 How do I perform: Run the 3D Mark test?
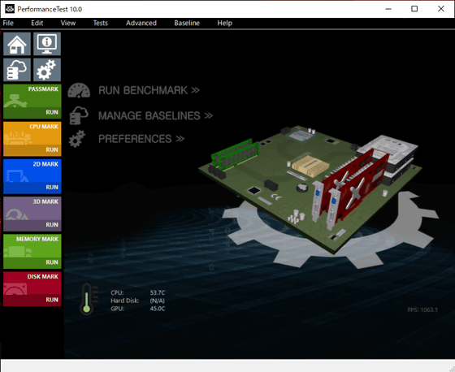point(32,214)
